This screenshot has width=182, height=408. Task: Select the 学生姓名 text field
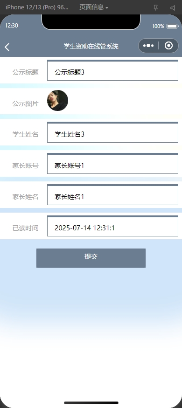click(112, 132)
